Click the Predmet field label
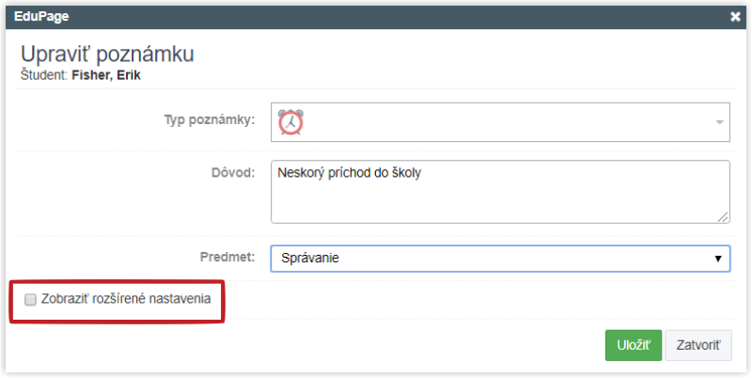Viewport: 752px width, 378px height. click(227, 257)
